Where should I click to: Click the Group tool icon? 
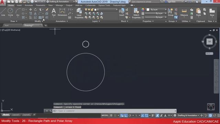pyautogui.click(x=170, y=12)
